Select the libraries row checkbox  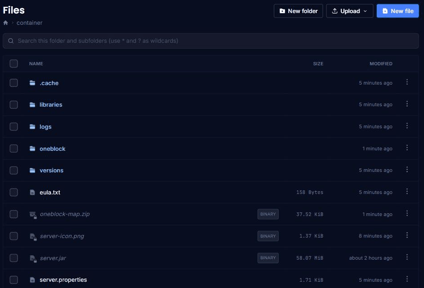point(14,105)
